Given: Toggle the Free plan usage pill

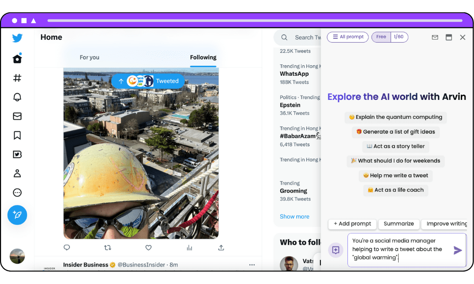Looking at the screenshot, I should 381,36.
